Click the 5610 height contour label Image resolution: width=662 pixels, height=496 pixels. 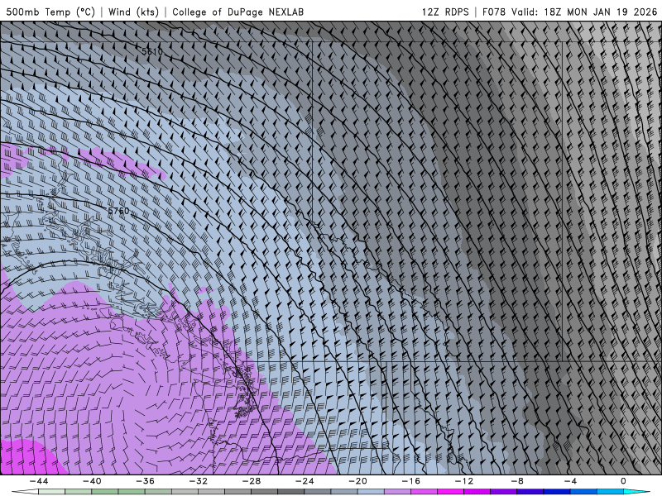(x=152, y=51)
